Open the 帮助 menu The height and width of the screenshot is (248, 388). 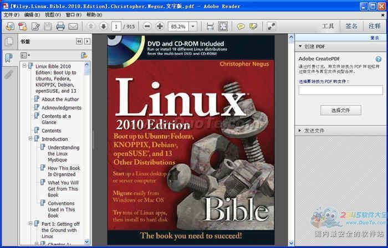point(94,15)
